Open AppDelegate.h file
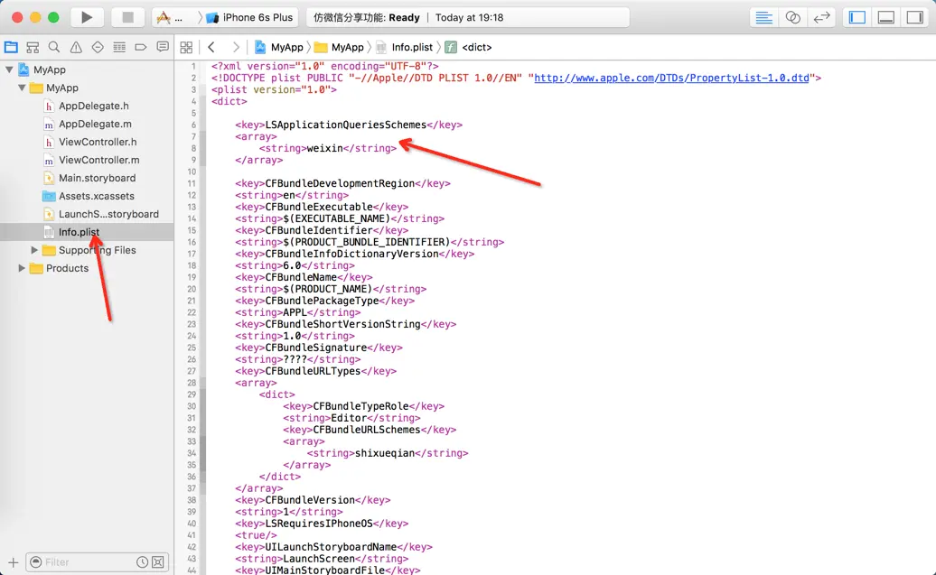This screenshot has height=575, width=936. pos(94,106)
